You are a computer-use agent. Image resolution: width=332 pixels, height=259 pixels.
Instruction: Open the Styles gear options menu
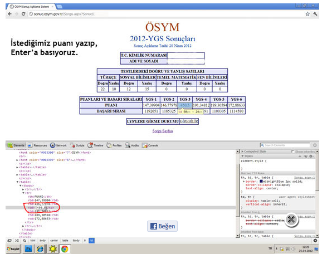pos(311,156)
